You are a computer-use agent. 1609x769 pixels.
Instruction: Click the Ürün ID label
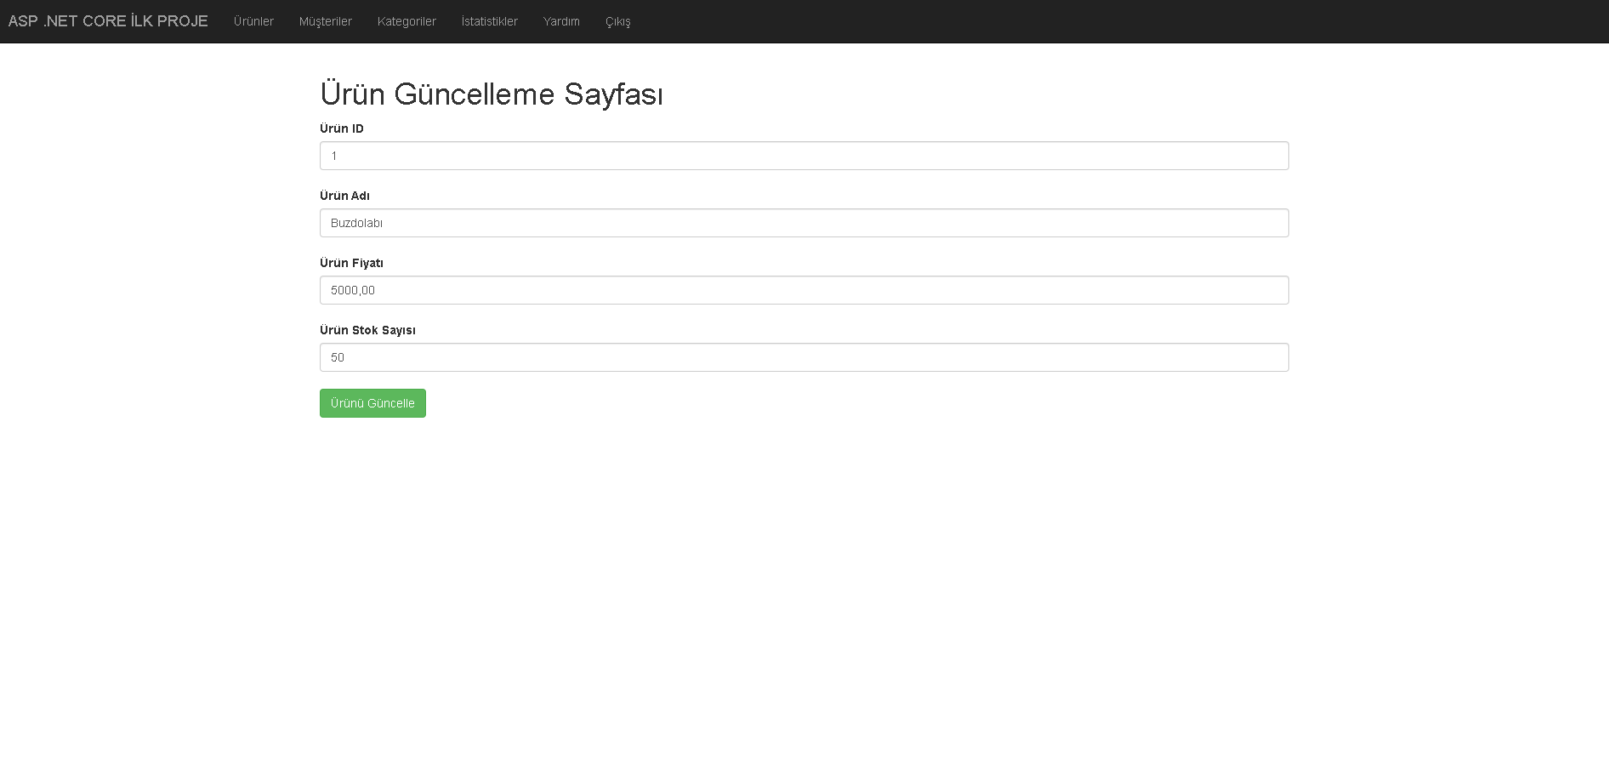pos(341,128)
